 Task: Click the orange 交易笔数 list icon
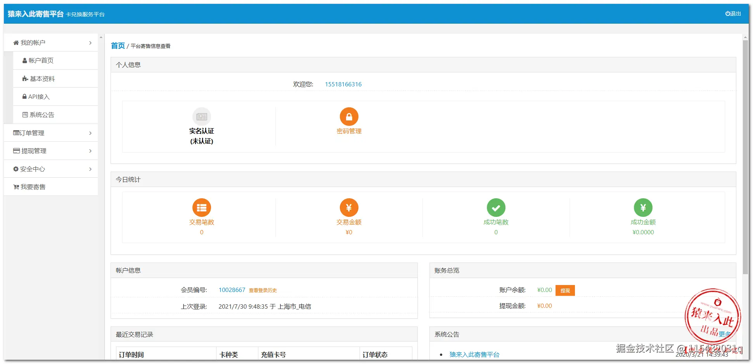pos(202,208)
